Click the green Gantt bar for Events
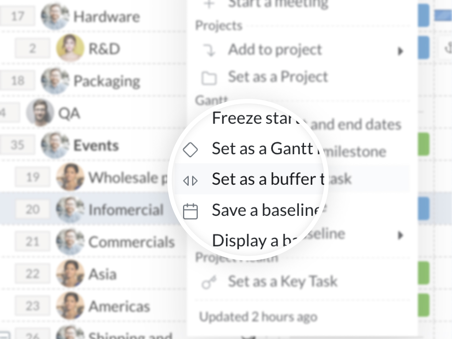 (423, 145)
